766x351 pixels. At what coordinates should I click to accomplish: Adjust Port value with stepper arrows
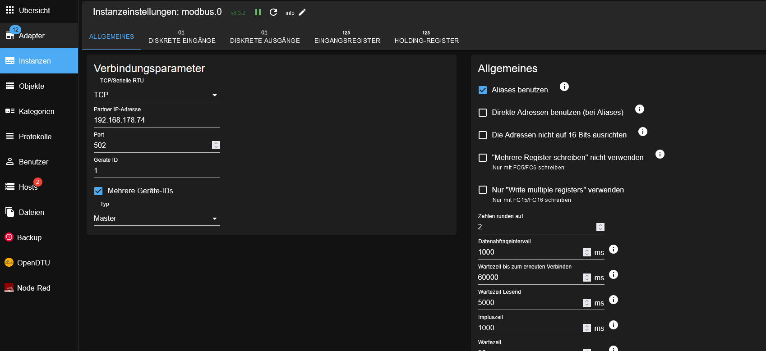[x=216, y=145]
